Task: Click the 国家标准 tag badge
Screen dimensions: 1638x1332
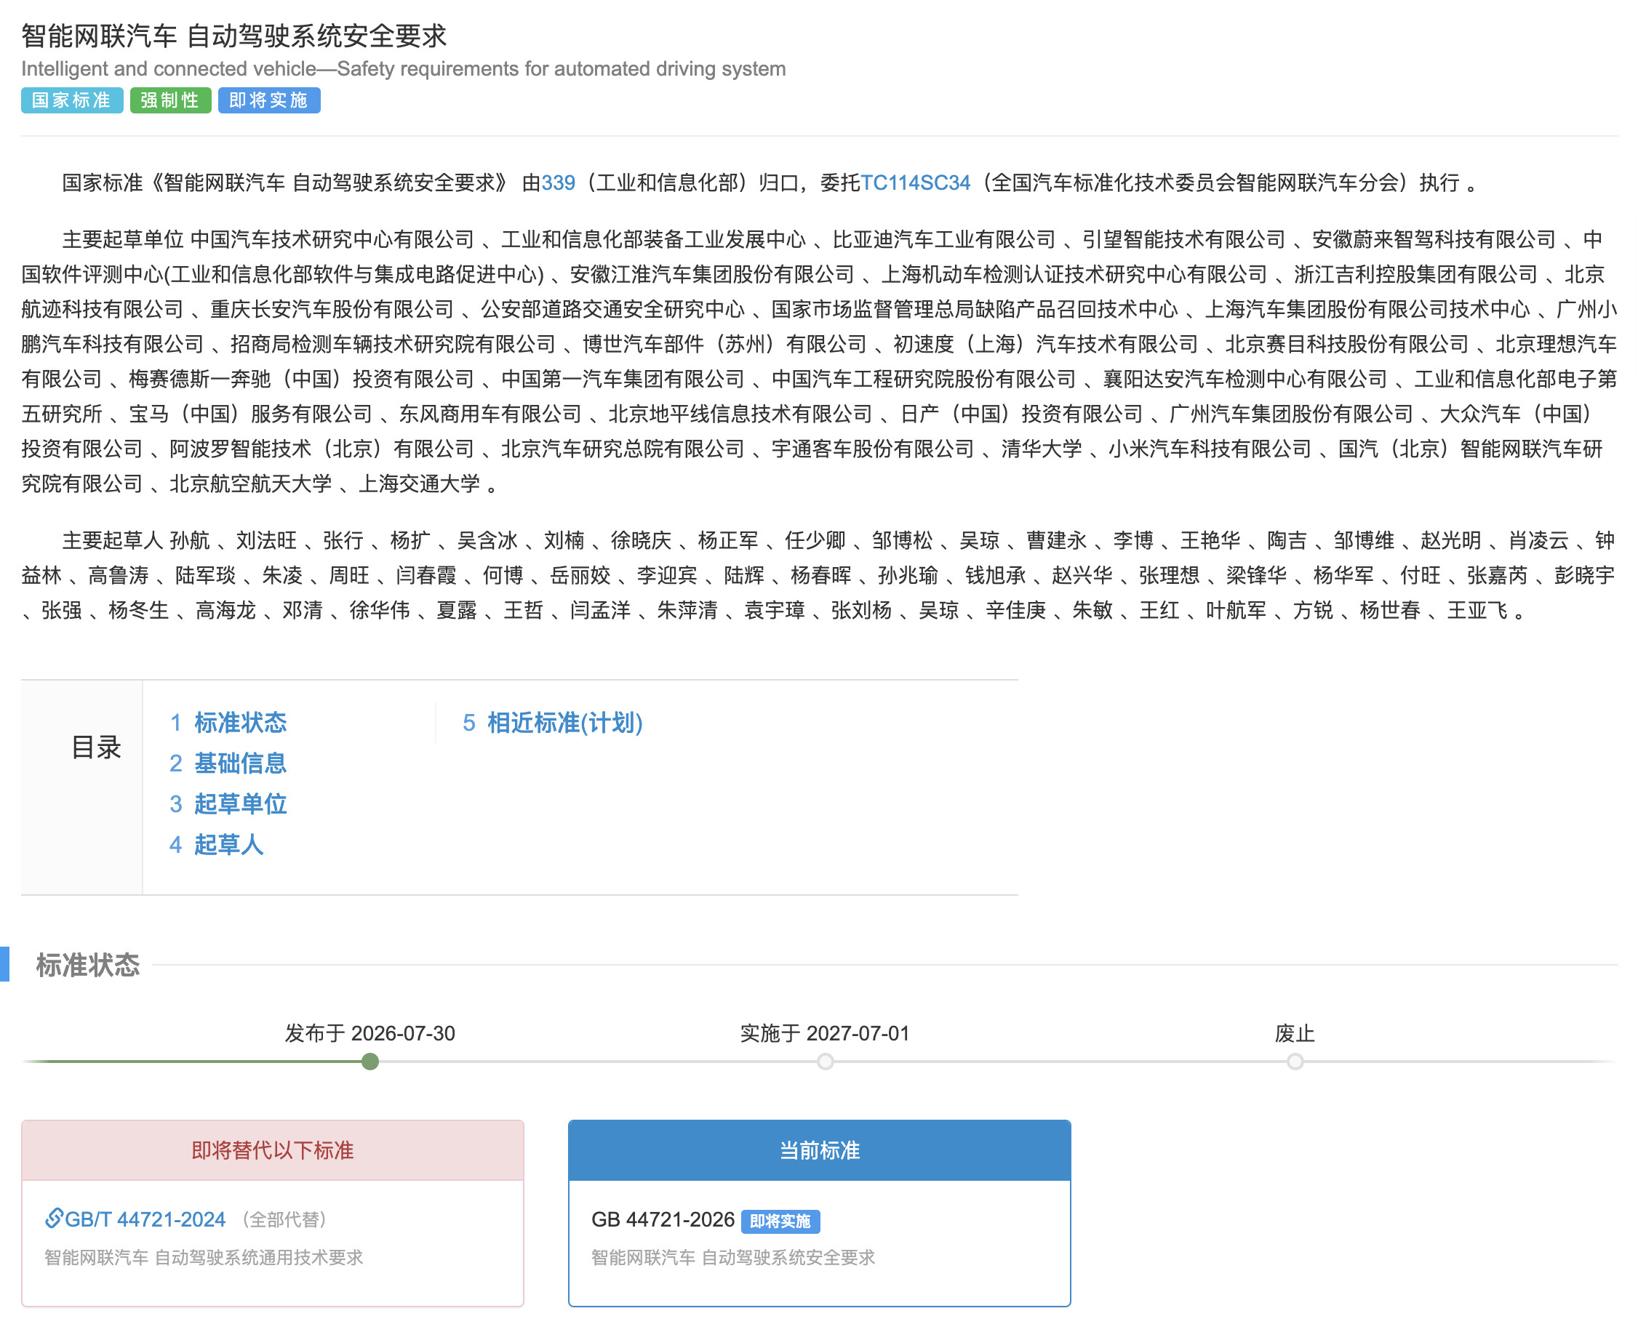Action: tap(72, 100)
